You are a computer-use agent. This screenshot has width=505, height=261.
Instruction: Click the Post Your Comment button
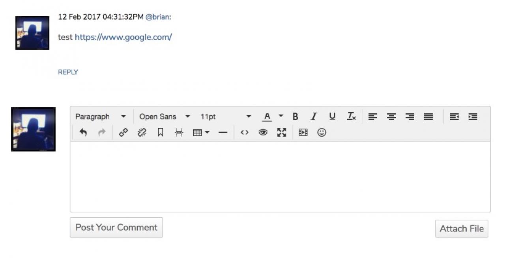pyautogui.click(x=116, y=228)
